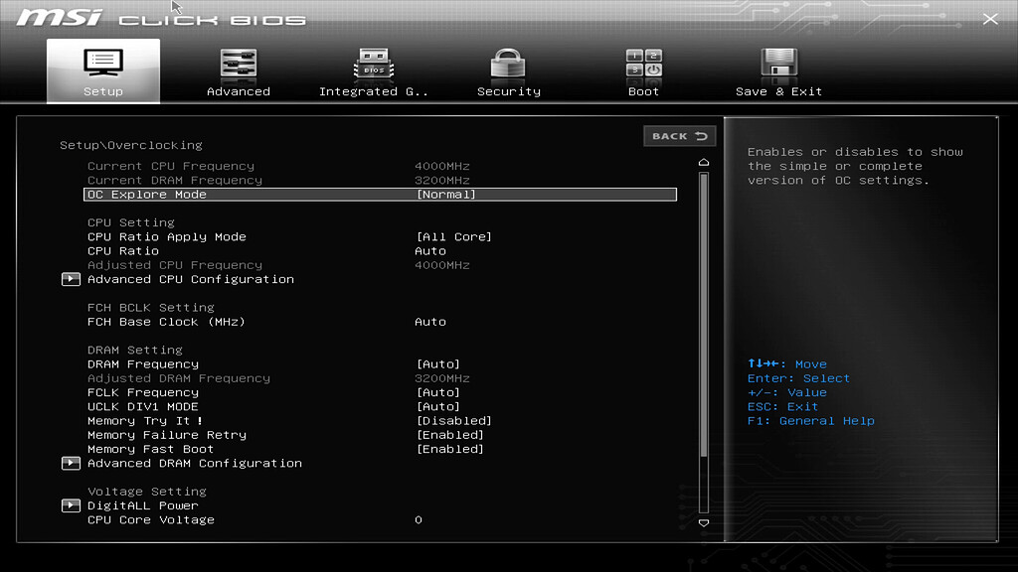Viewport: 1018px width, 572px height.
Task: Open the DRAM Frequency dropdown
Action: pos(438,363)
